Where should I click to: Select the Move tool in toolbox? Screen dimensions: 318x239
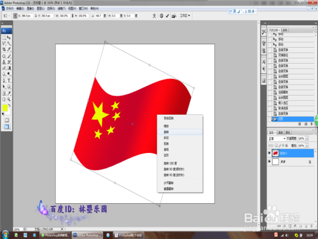point(9,38)
